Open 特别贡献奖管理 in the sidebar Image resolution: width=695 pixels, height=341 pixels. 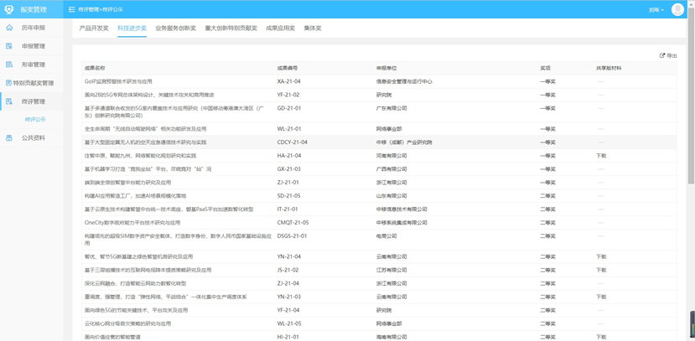[32, 83]
